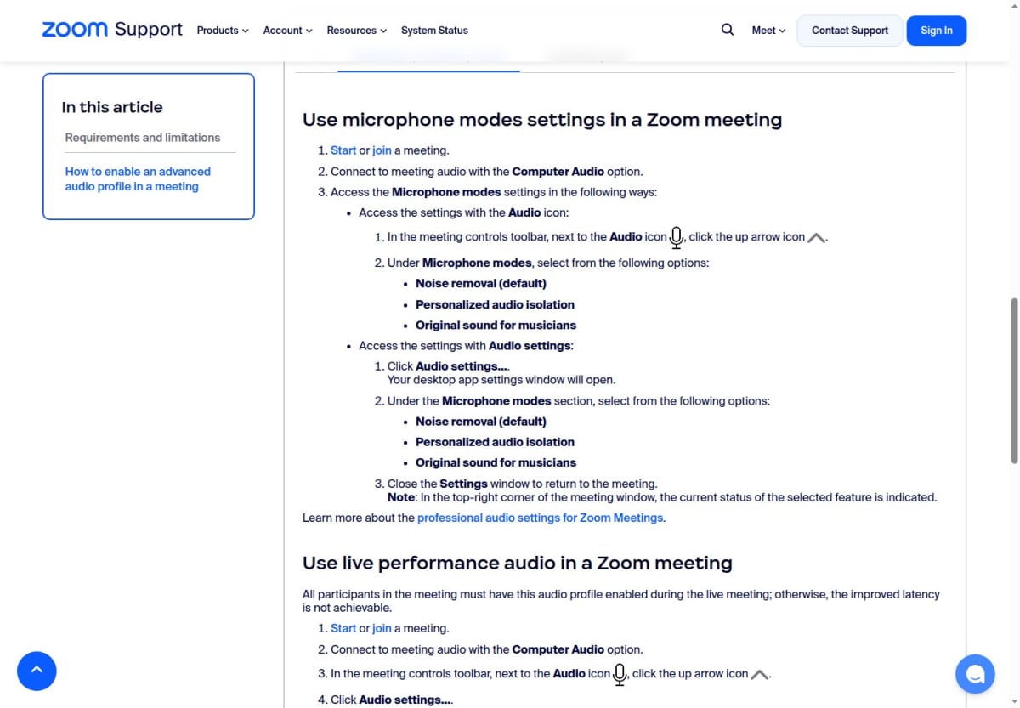Open join link under live performance section
Viewport: 1020px width, 708px height.
[382, 628]
